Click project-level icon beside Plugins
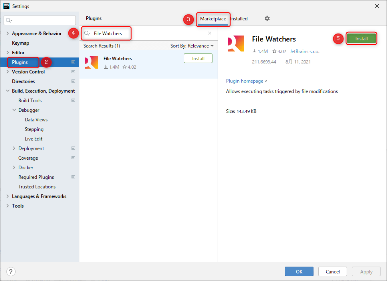 click(73, 62)
